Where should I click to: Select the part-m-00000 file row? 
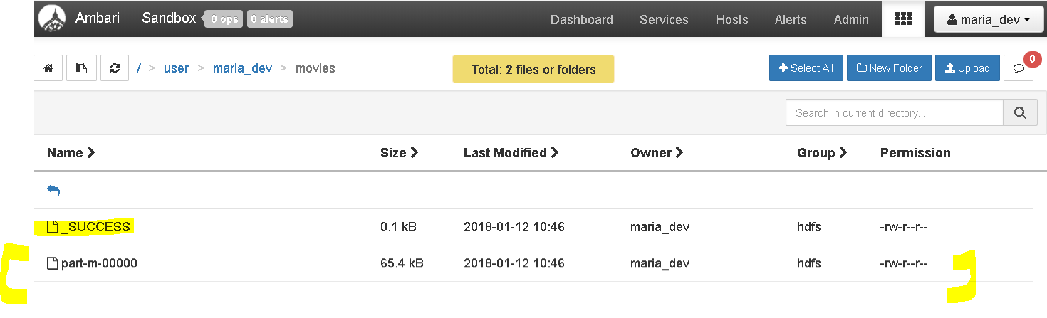tap(533, 263)
